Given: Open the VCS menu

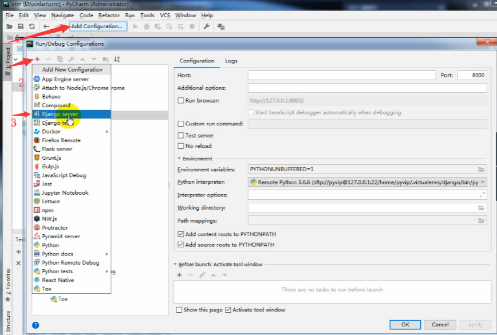Looking at the screenshot, I should [165, 15].
